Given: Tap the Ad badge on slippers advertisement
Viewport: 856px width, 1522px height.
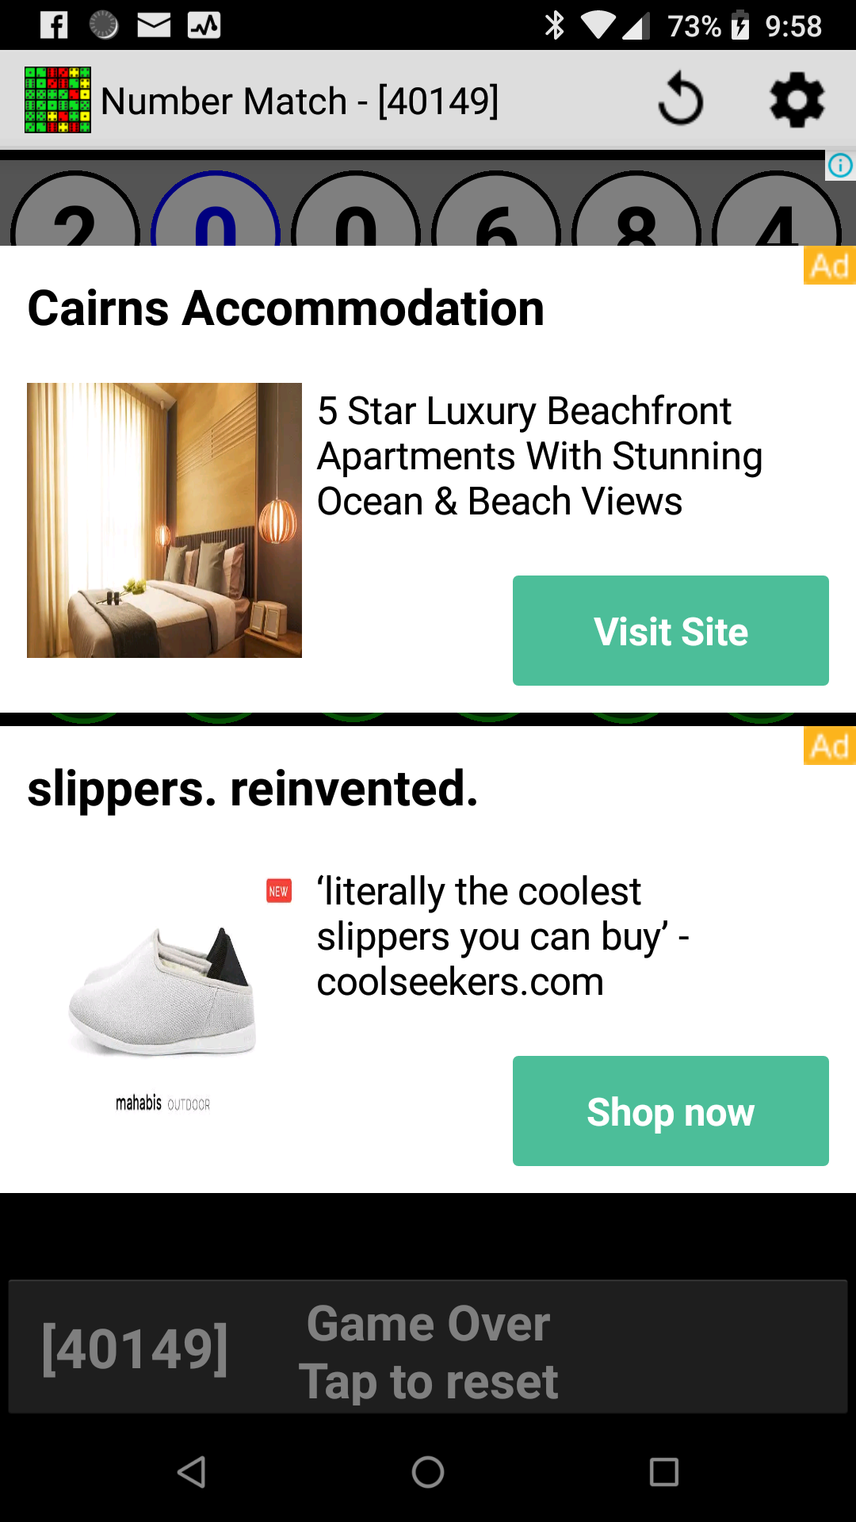Looking at the screenshot, I should click(x=830, y=746).
